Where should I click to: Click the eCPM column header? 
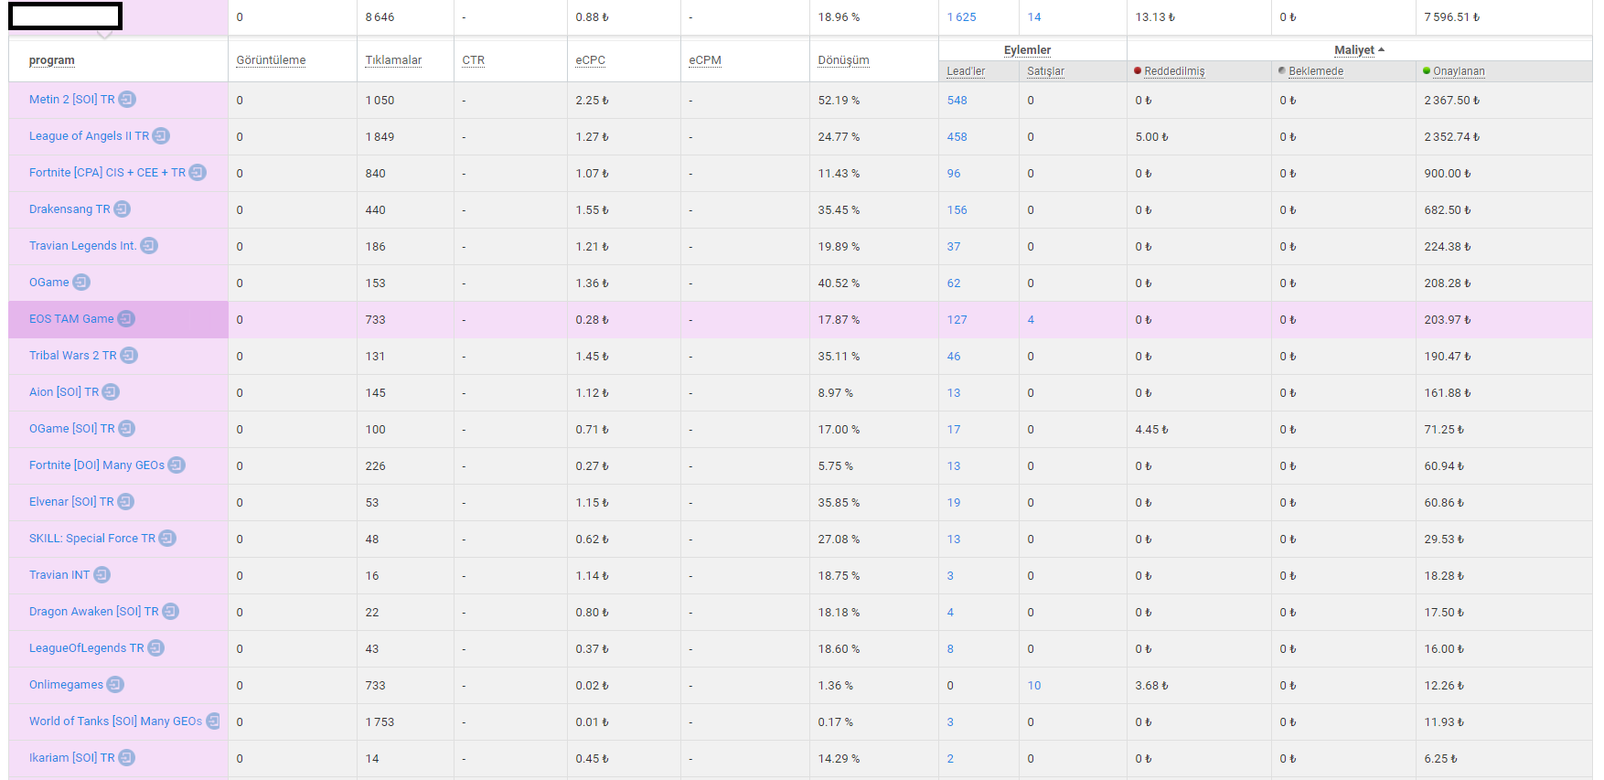pyautogui.click(x=705, y=60)
